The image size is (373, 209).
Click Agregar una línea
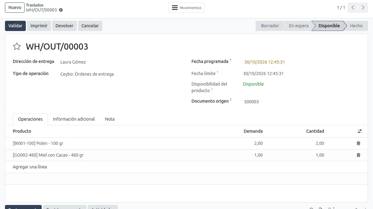[x=30, y=167]
